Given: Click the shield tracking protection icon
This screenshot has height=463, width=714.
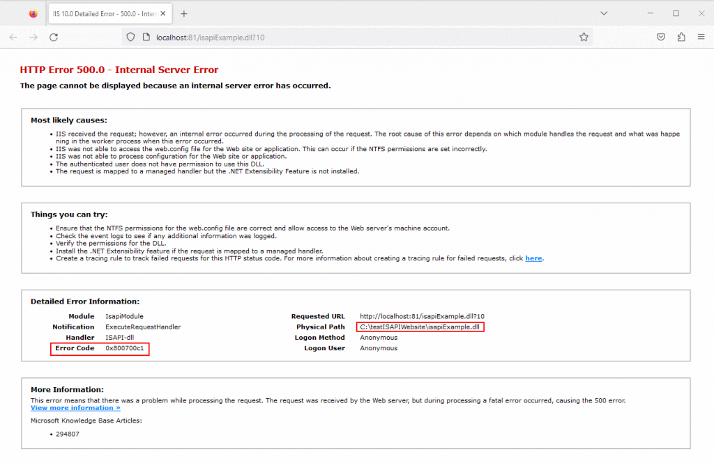Looking at the screenshot, I should point(130,38).
